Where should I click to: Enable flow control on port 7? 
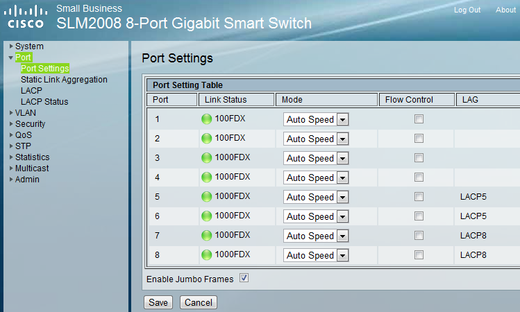point(419,236)
